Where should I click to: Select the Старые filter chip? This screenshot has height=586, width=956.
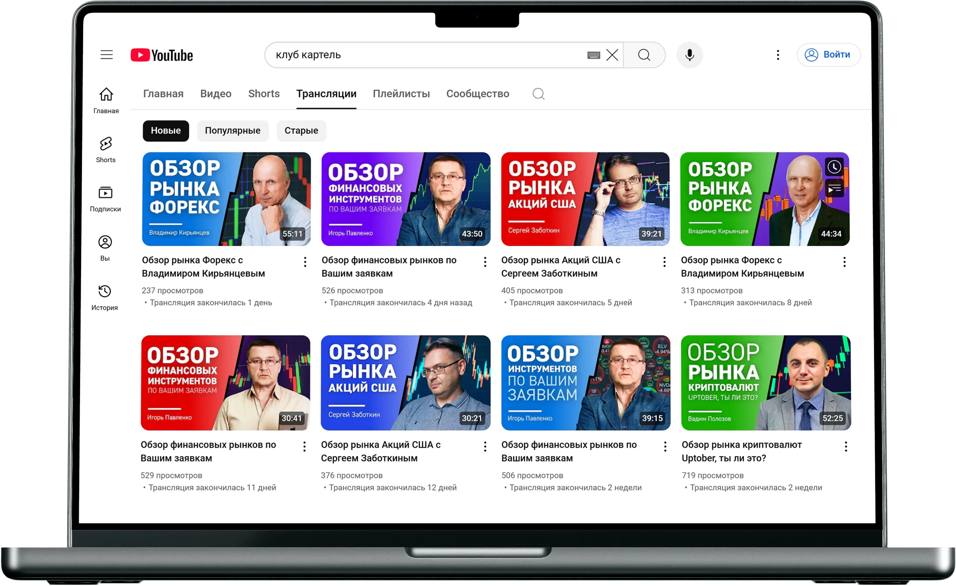click(301, 131)
